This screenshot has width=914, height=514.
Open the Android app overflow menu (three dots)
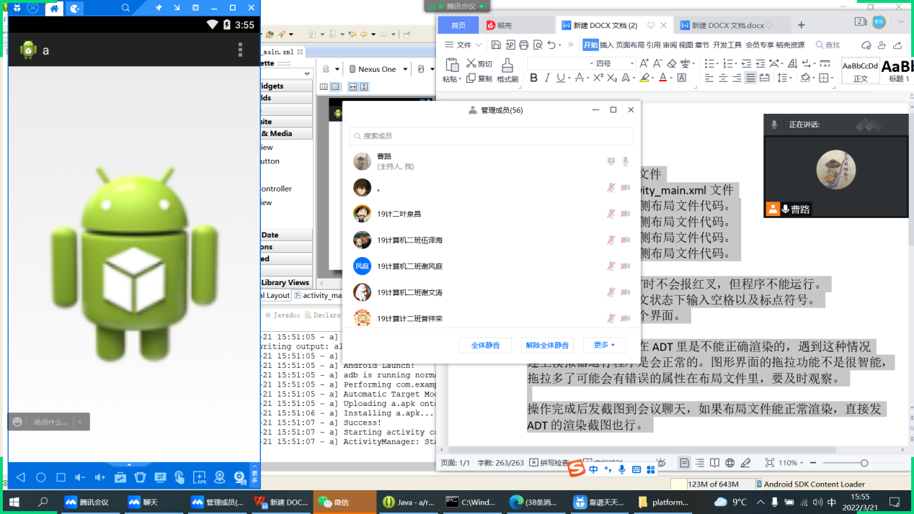pos(241,50)
